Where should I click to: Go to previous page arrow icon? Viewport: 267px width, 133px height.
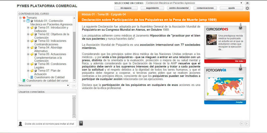pos(242,124)
